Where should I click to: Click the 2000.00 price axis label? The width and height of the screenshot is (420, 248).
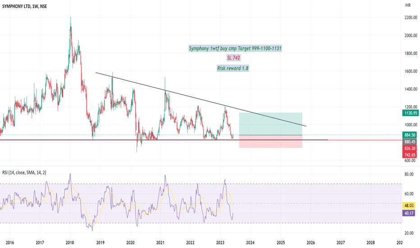[x=411, y=35]
